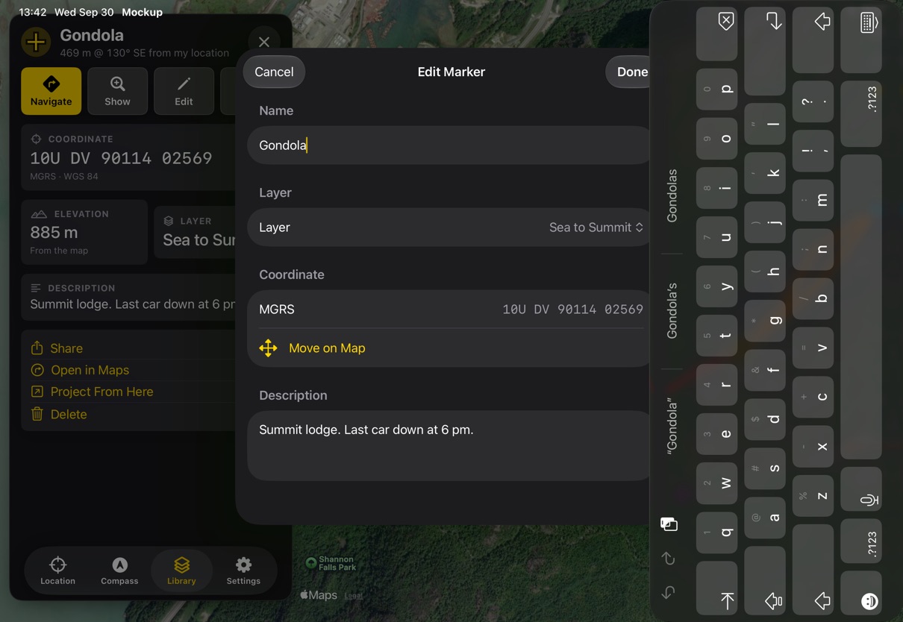The image size is (903, 622).
Task: Pick the "Gondolas" keyboard suggestion
Action: [x=672, y=195]
